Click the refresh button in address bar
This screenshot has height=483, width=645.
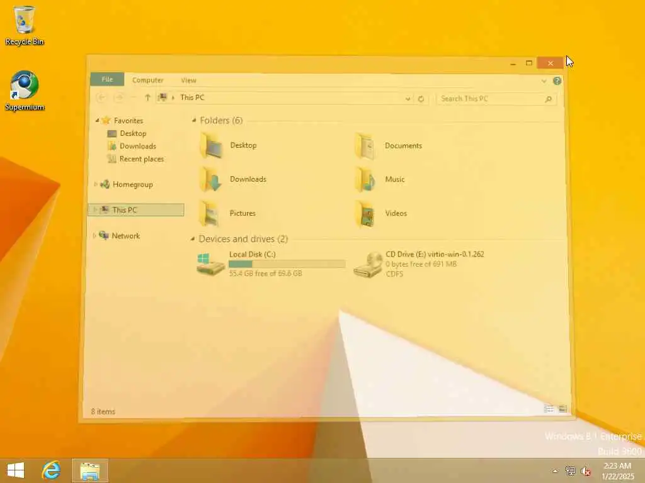click(x=421, y=99)
